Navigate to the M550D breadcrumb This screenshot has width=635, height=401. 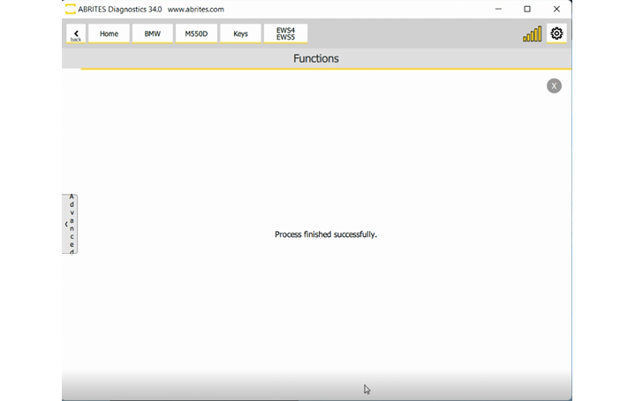[196, 34]
